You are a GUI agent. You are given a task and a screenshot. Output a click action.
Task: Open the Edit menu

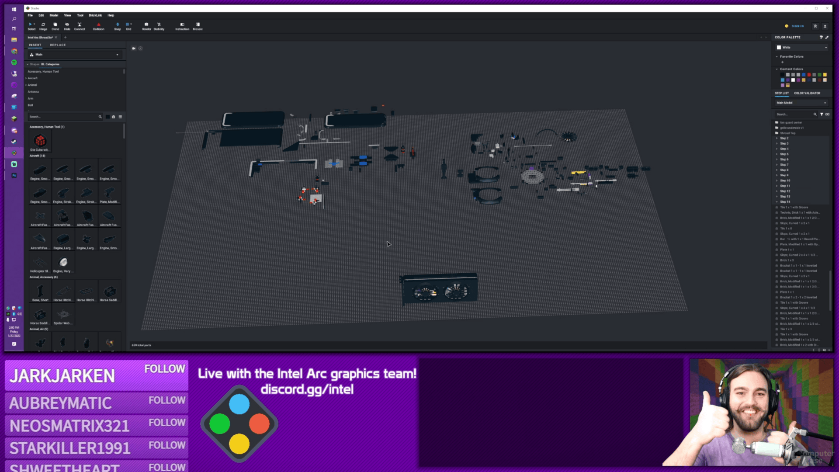tap(41, 15)
